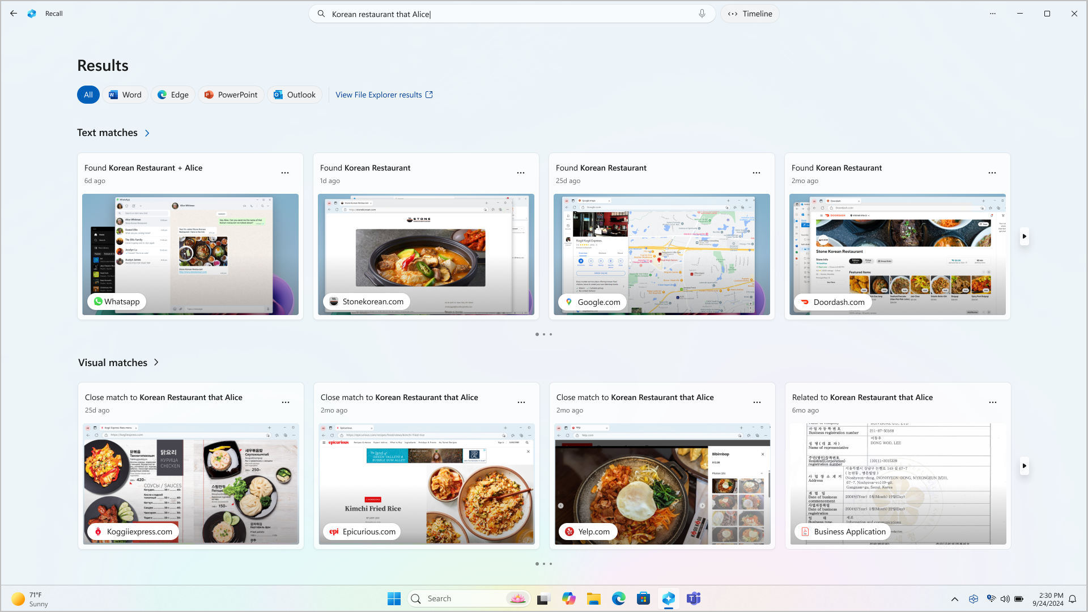Viewport: 1088px width, 612px height.
Task: Click the Google Maps result thumbnail
Action: tap(661, 254)
